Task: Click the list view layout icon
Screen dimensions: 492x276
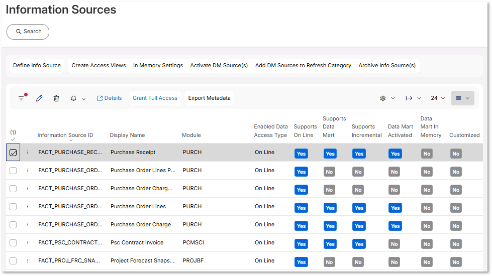Action: tap(458, 98)
